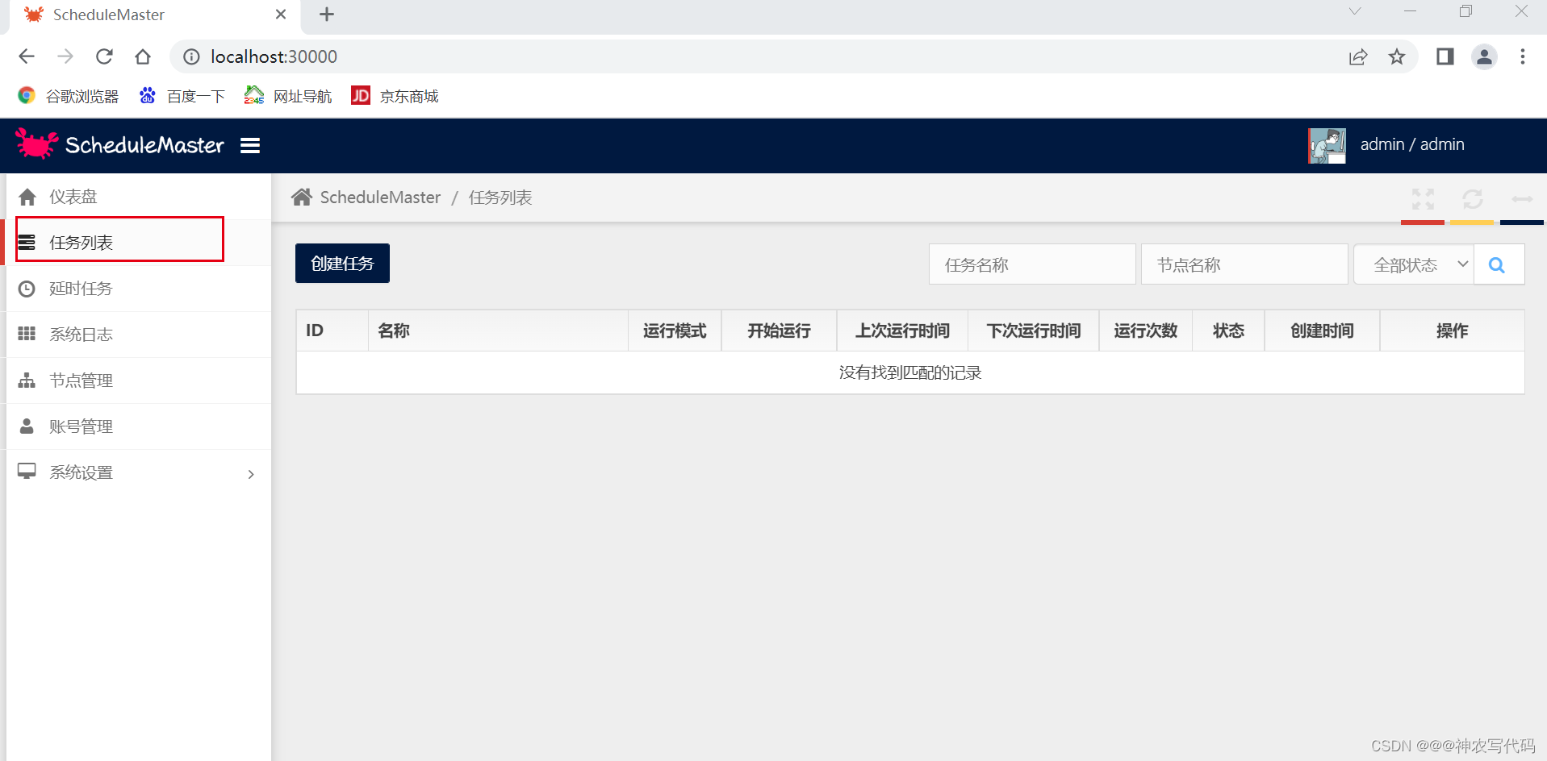
Task: Click the 运行次数 column header
Action: 1146,331
